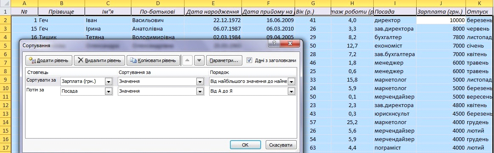Select column A header

[24, 3]
